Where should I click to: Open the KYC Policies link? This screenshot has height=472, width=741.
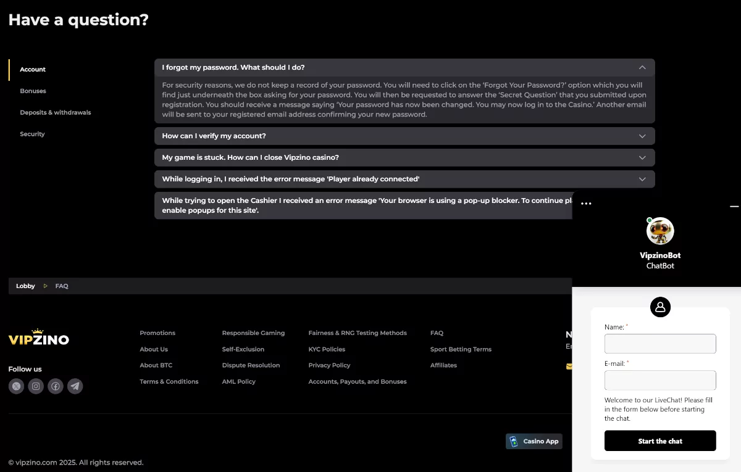(327, 349)
